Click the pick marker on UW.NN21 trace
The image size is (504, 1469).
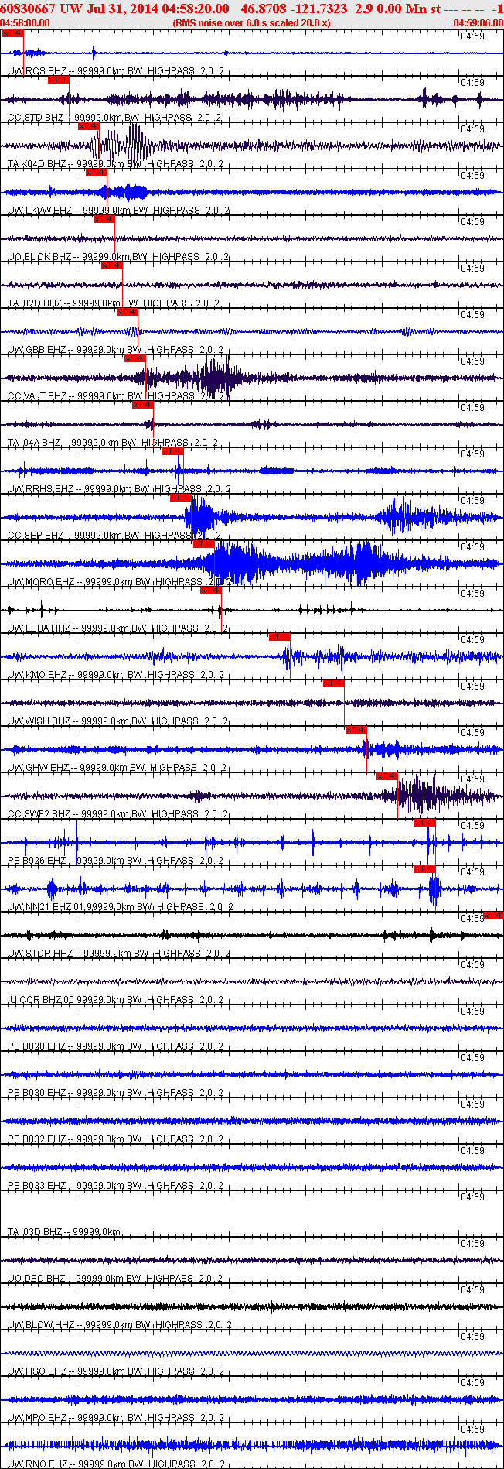point(425,869)
